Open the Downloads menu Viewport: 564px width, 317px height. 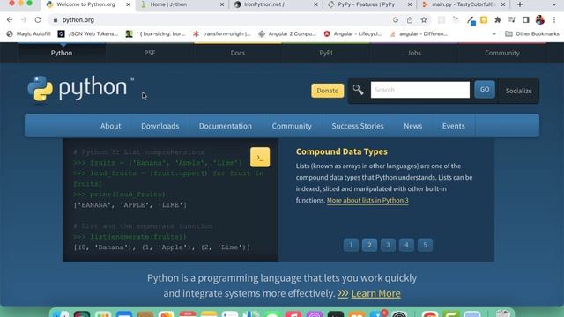tap(160, 126)
